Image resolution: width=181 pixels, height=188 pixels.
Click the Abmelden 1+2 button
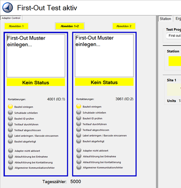[70, 26]
